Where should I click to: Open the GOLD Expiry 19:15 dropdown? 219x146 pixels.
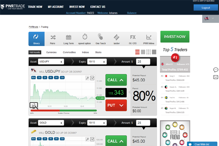pyautogui.click(x=97, y=123)
